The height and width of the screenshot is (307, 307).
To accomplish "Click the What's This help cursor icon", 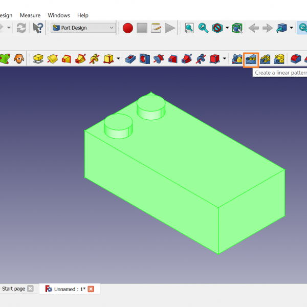I will (x=38, y=28).
